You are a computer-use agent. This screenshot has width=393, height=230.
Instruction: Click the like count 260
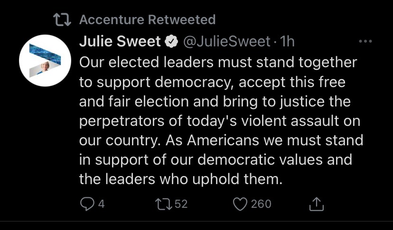(x=261, y=204)
